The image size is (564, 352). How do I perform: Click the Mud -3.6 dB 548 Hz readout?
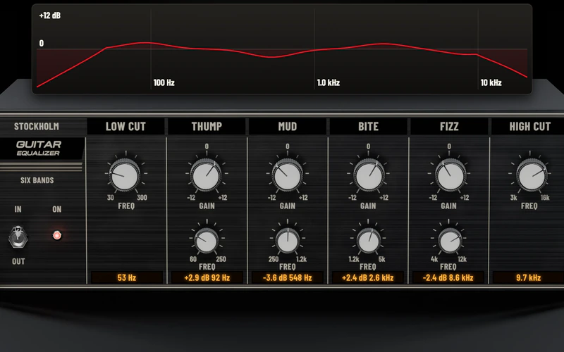288,277
